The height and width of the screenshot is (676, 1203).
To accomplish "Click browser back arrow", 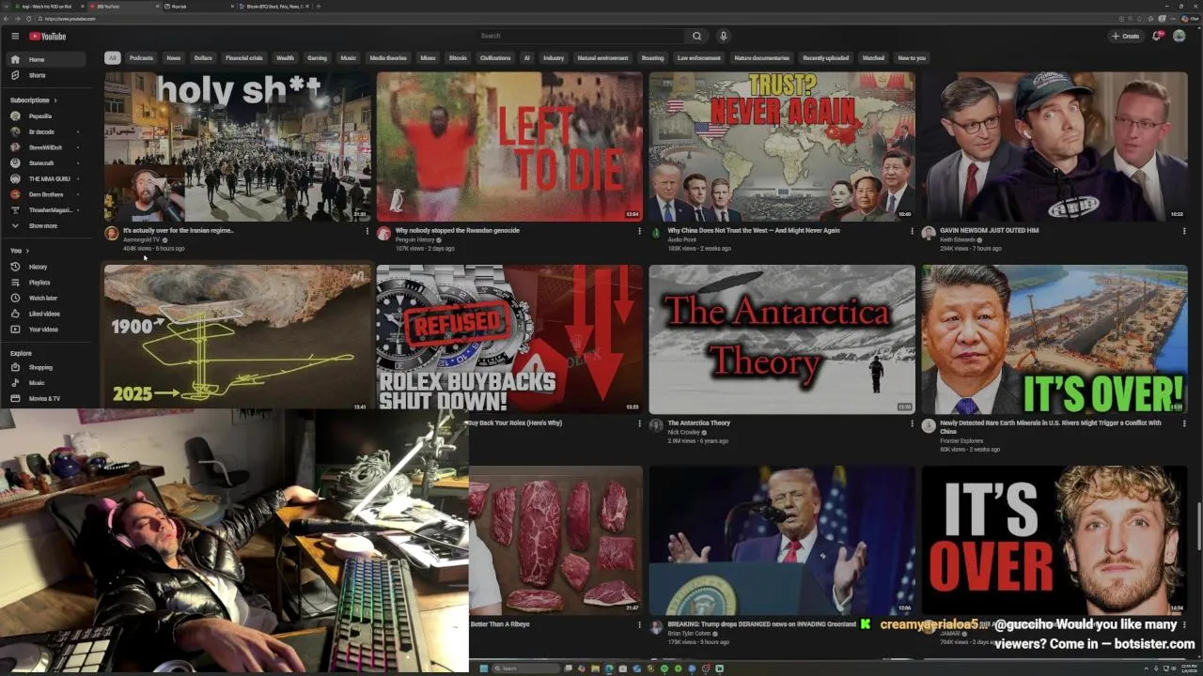I will pyautogui.click(x=7, y=19).
